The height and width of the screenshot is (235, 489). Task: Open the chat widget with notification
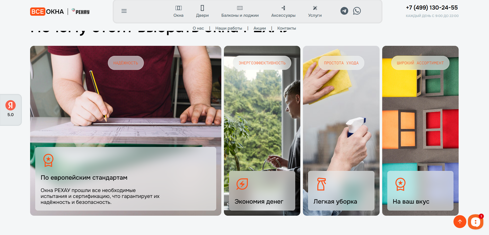coord(476,222)
